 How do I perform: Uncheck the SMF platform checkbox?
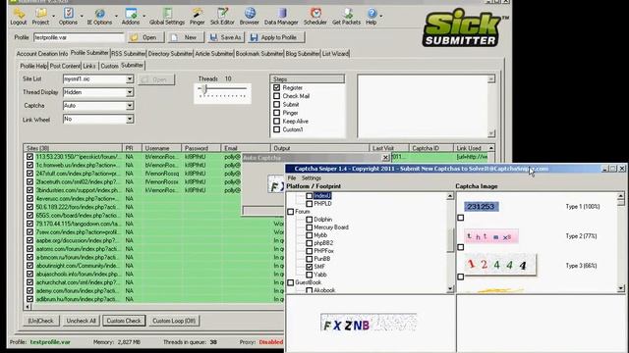pyautogui.click(x=310, y=267)
